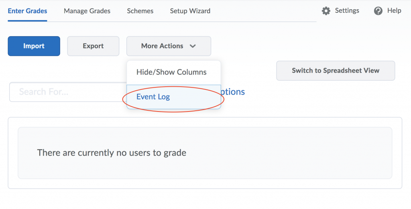
Task: Click the Help question mark icon
Action: click(x=378, y=11)
